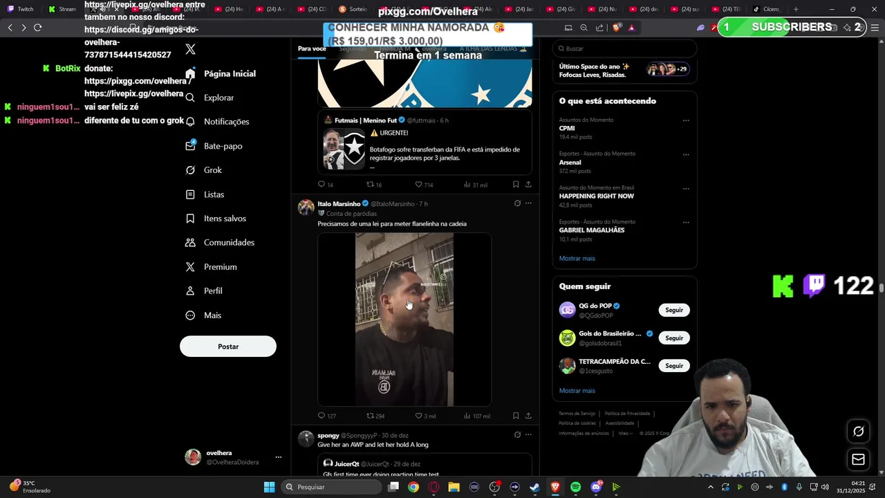Open more options on spongy post
Viewport: 885px width, 498px height.
tap(528, 435)
